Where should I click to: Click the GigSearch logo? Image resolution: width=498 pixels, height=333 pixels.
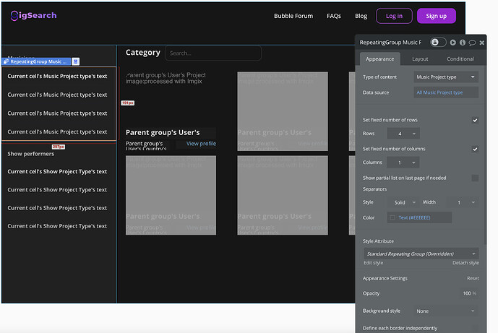[x=34, y=15]
